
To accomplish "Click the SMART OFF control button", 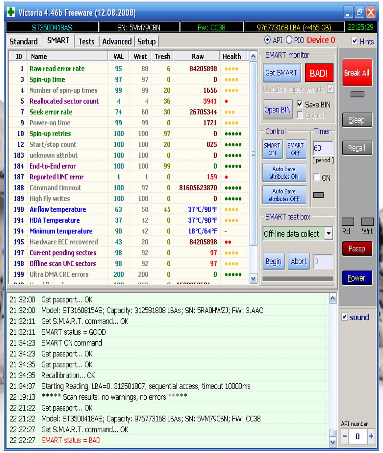I will pos(296,149).
